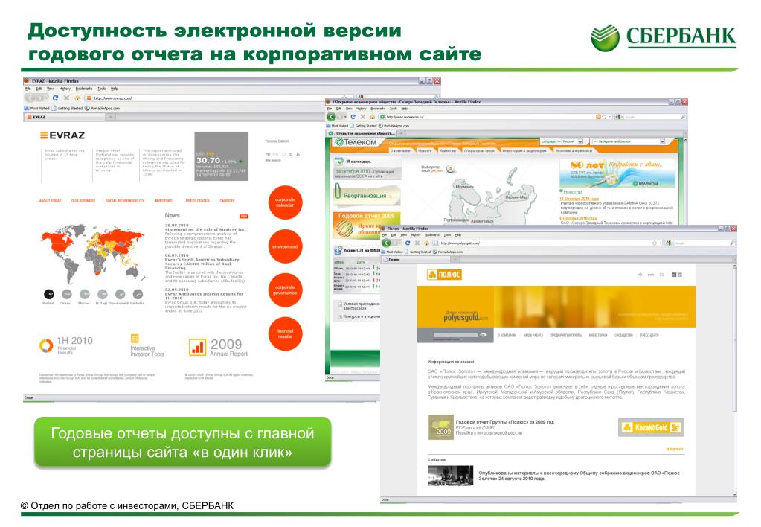Open 'Операторам связи' tab on Telecom site
This screenshot has height=527, width=761.
pos(478,150)
